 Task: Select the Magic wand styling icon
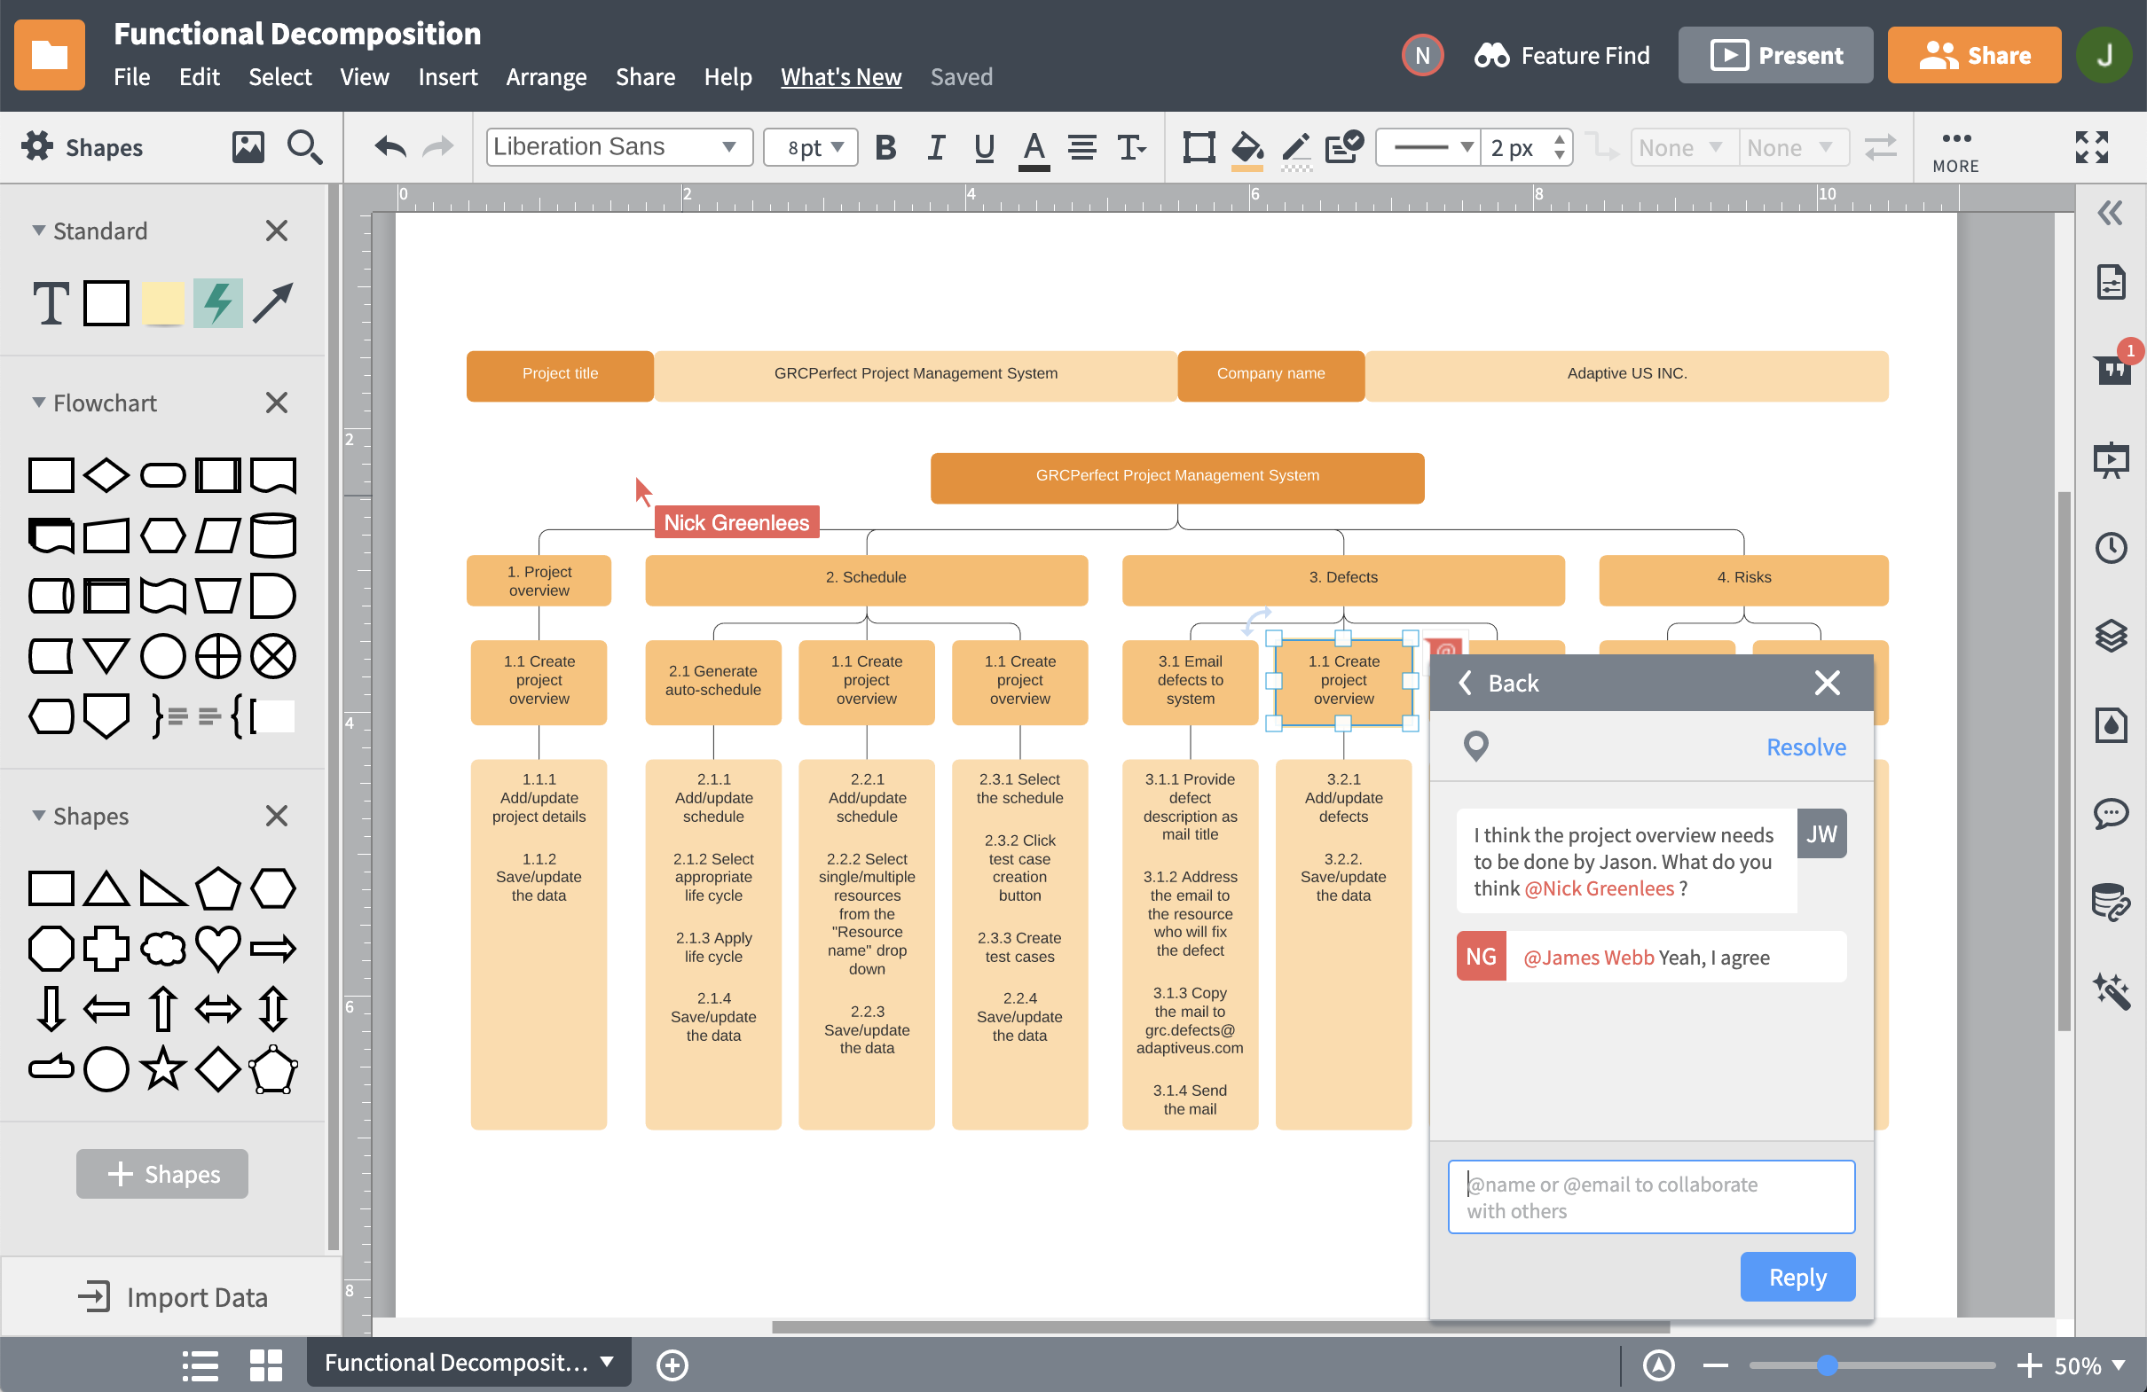pyautogui.click(x=2113, y=993)
